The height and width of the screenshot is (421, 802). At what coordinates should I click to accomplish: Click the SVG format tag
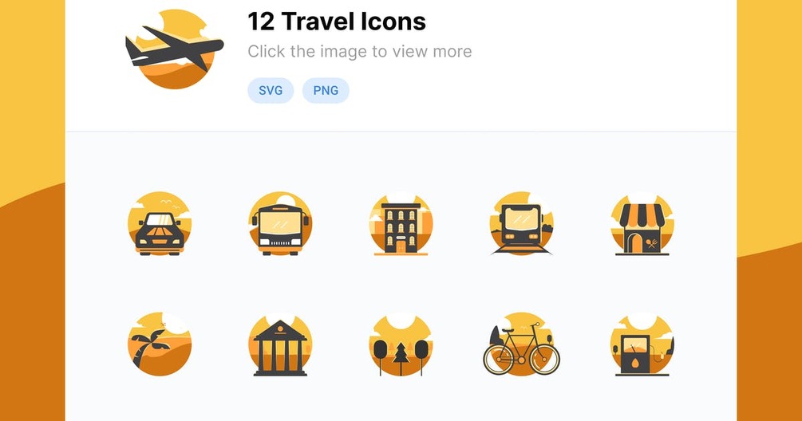coord(271,90)
